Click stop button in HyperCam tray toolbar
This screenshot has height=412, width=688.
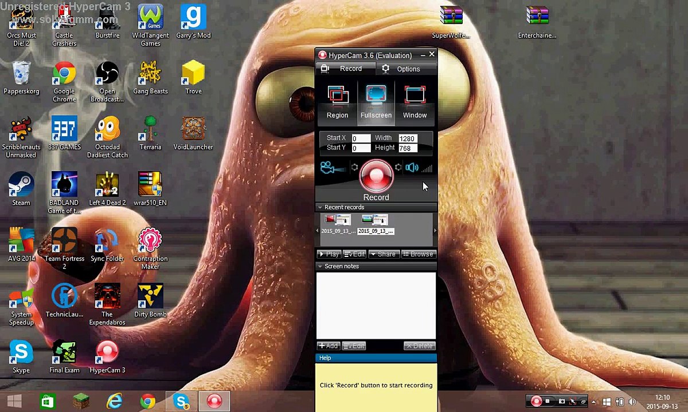[548, 402]
